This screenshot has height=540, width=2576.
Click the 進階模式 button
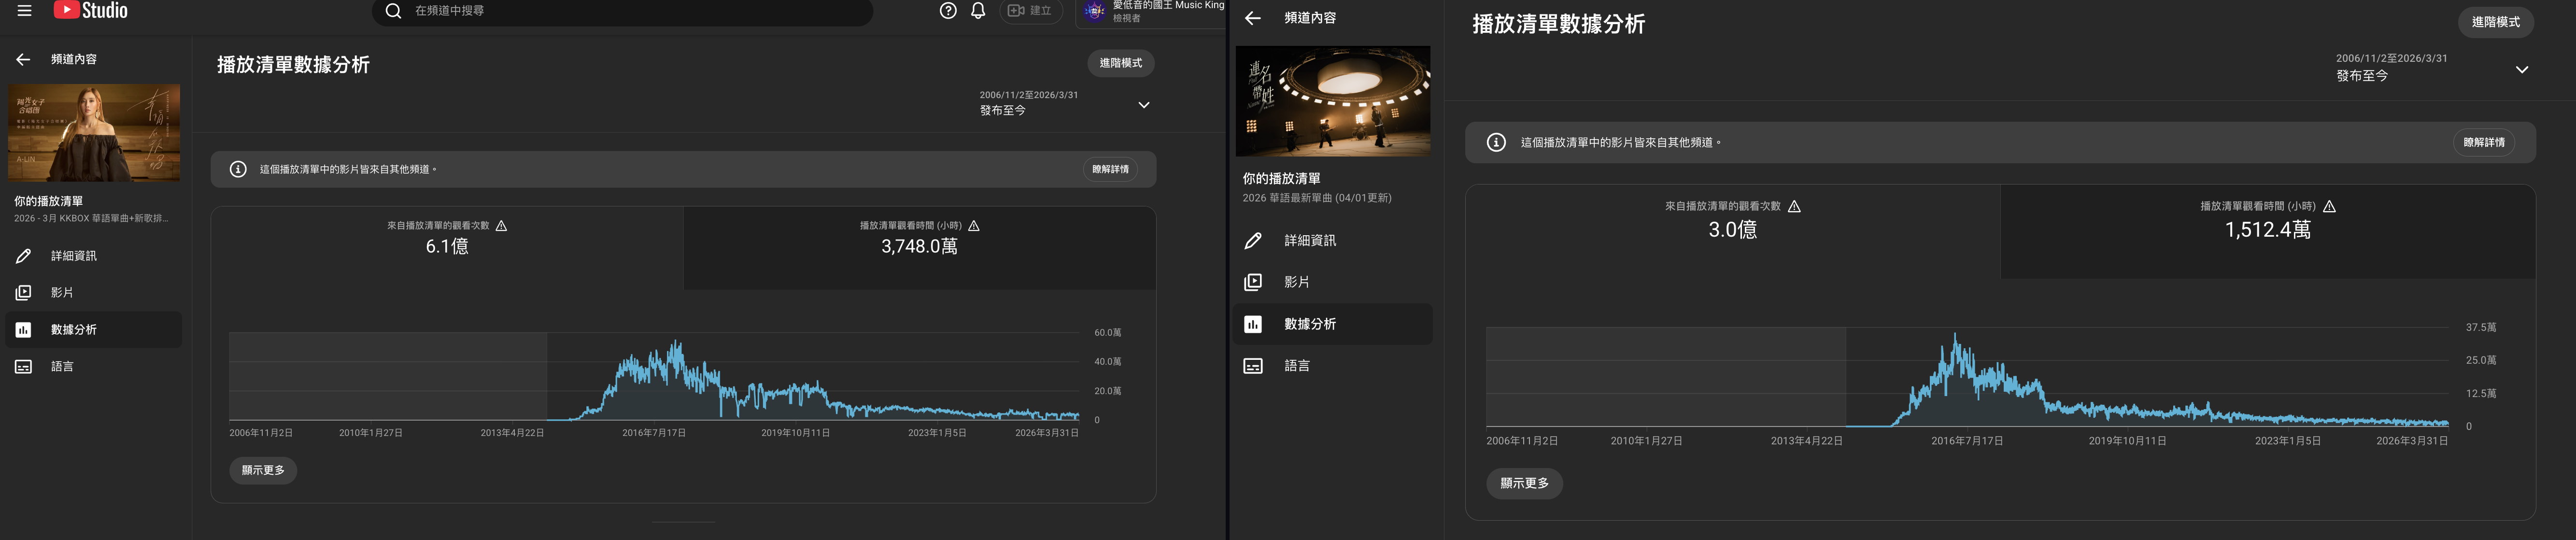tap(1120, 63)
